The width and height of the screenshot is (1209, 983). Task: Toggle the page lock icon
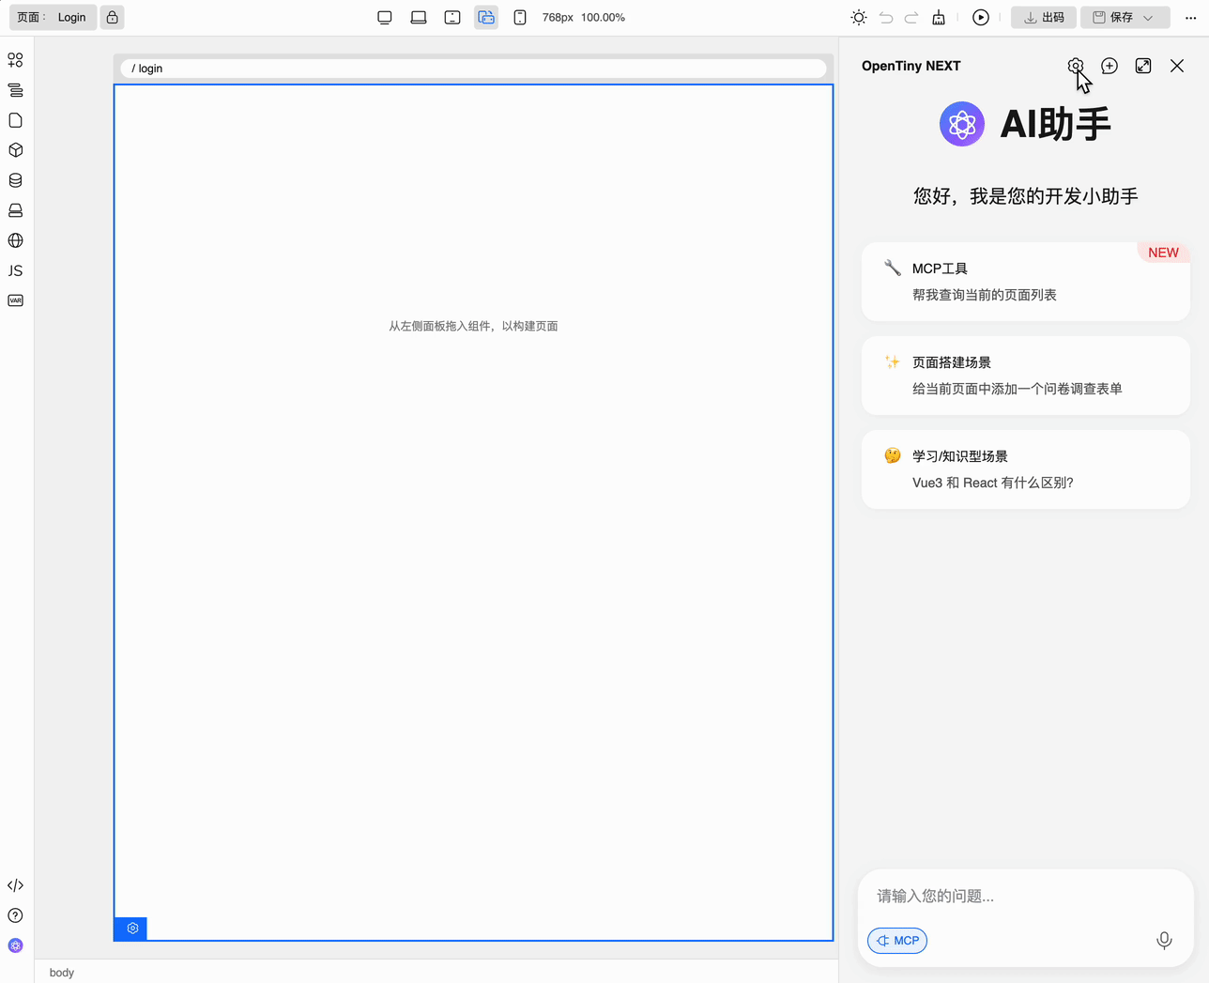point(112,17)
